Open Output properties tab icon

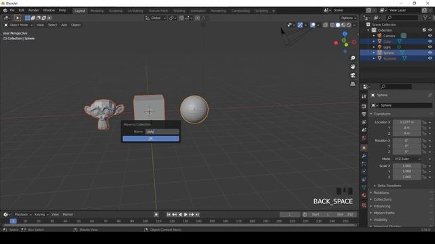pos(364,114)
